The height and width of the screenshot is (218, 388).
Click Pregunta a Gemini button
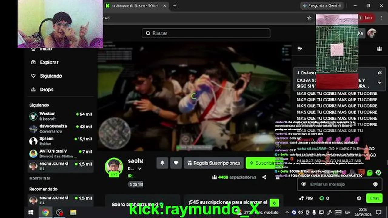[x=322, y=6]
